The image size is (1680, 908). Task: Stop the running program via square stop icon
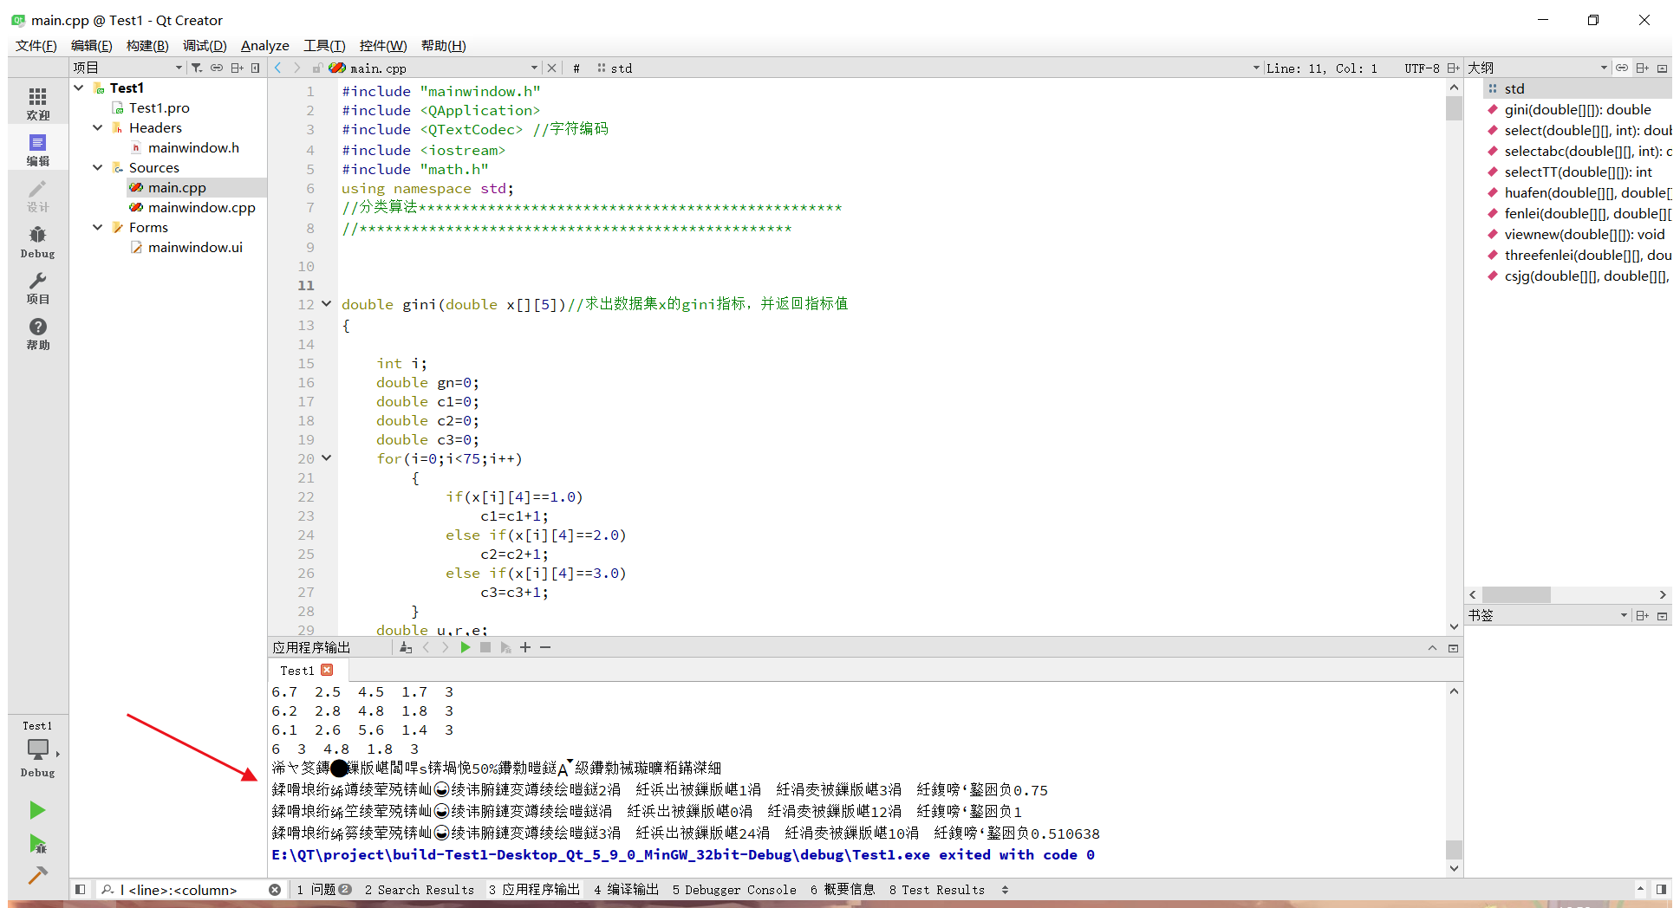485,647
